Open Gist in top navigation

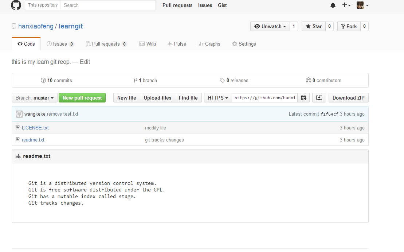(222, 5)
